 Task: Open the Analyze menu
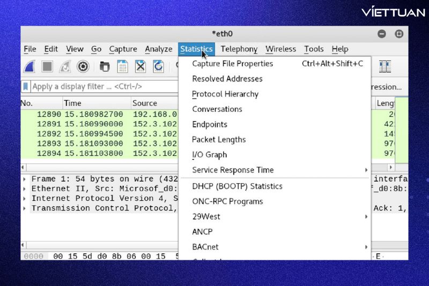pyautogui.click(x=158, y=49)
